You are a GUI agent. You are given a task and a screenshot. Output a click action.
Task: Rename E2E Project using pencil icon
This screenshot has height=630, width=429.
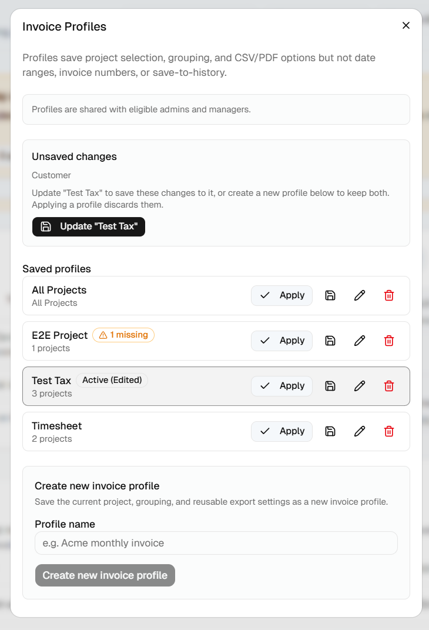point(360,341)
